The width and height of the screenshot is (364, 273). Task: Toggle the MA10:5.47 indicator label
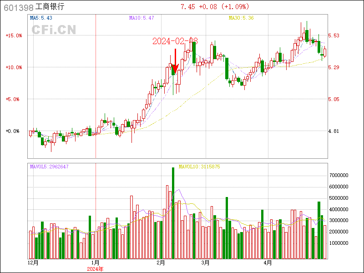[x=142, y=18]
